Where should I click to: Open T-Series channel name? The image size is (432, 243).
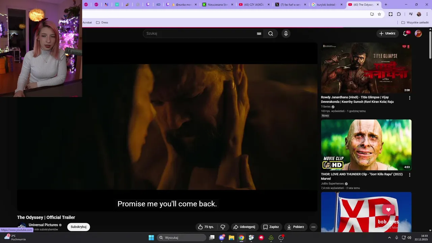[x=326, y=107]
